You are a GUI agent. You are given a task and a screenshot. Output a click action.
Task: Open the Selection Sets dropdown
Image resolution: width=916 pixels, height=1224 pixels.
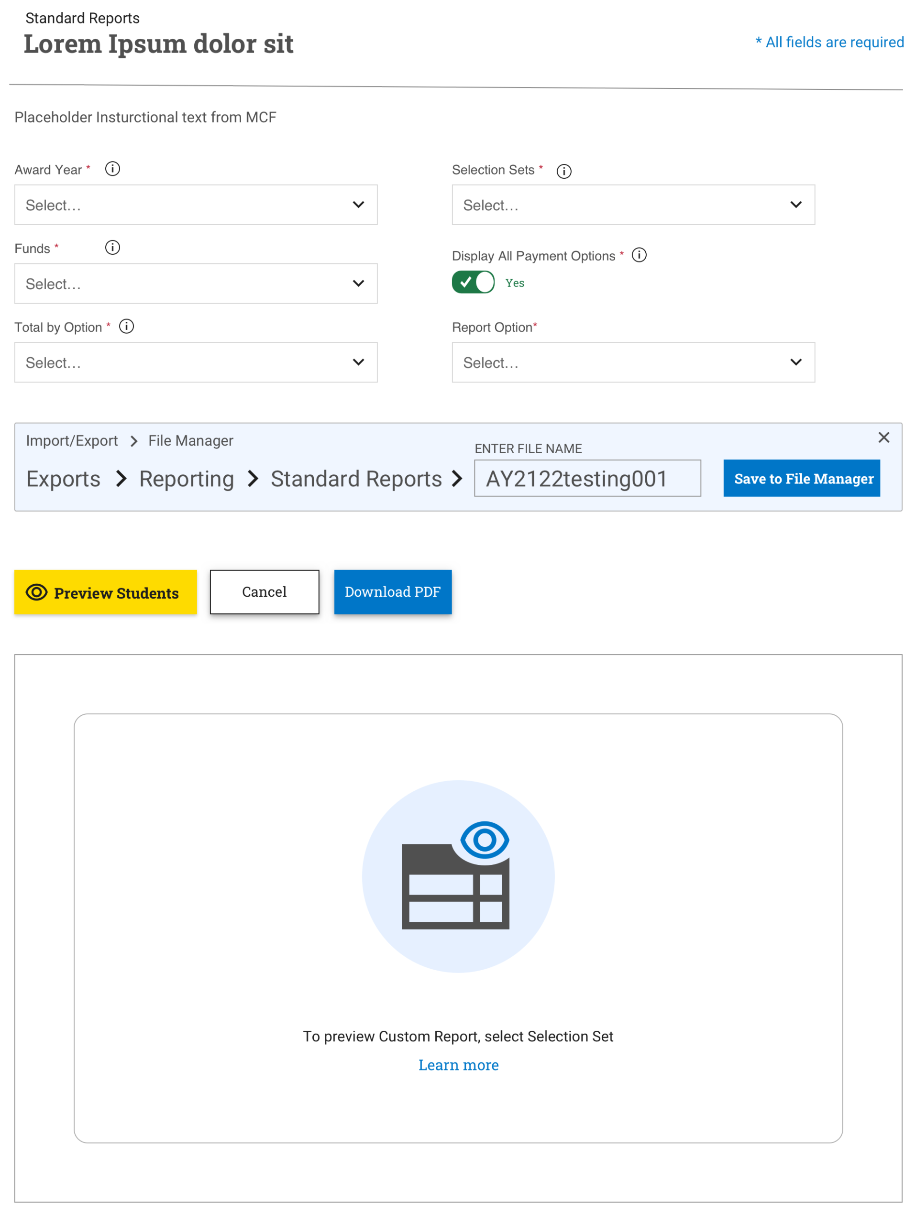[633, 205]
